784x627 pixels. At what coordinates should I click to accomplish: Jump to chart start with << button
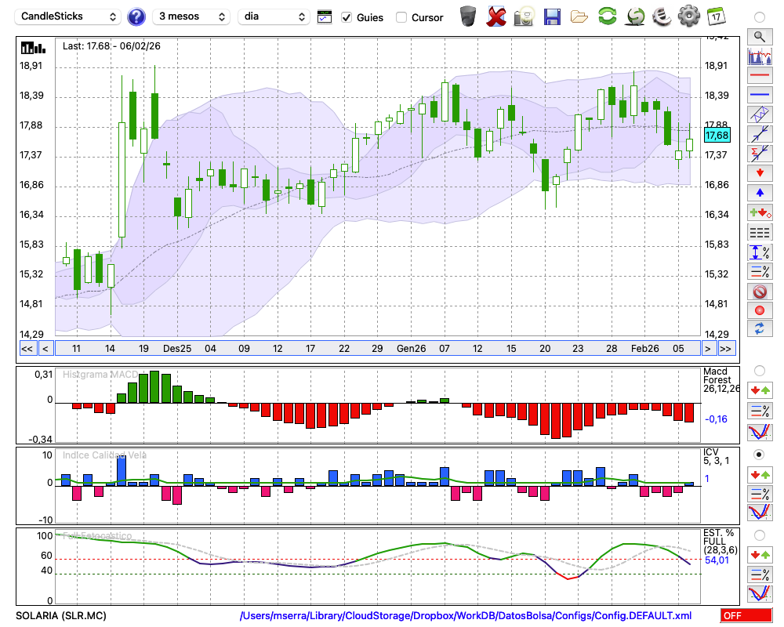pos(27,349)
